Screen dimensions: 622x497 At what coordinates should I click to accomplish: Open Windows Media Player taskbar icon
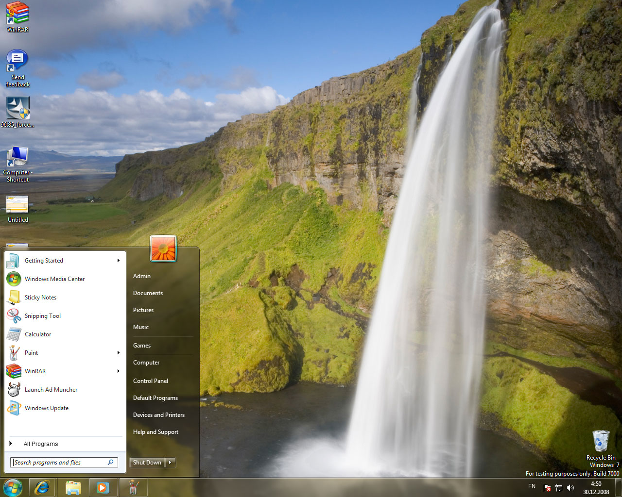(103, 488)
